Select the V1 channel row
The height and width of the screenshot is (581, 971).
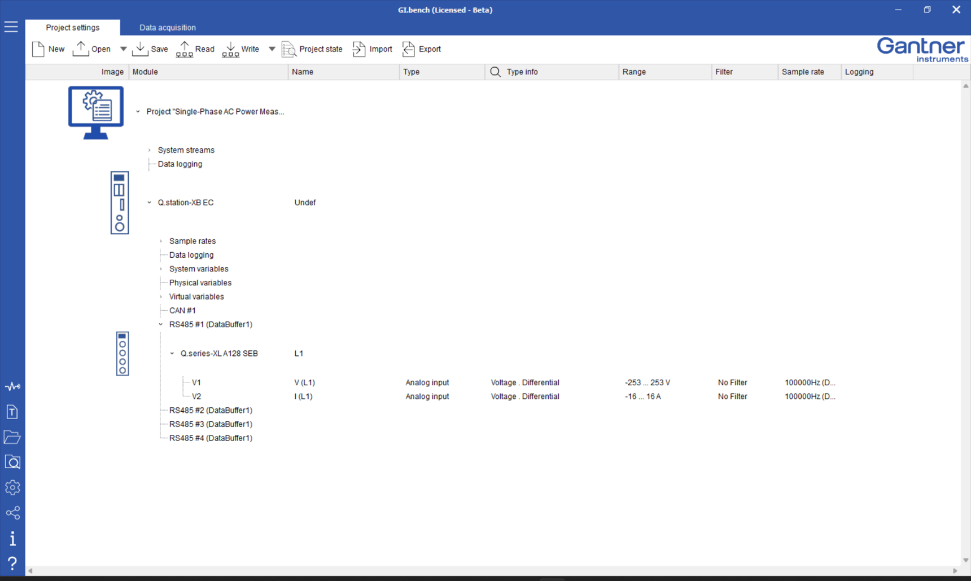pos(196,382)
